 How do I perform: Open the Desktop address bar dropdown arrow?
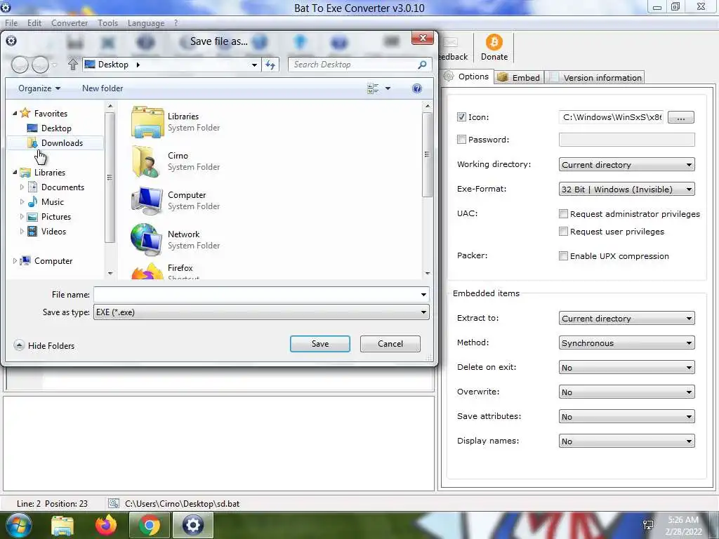(254, 65)
